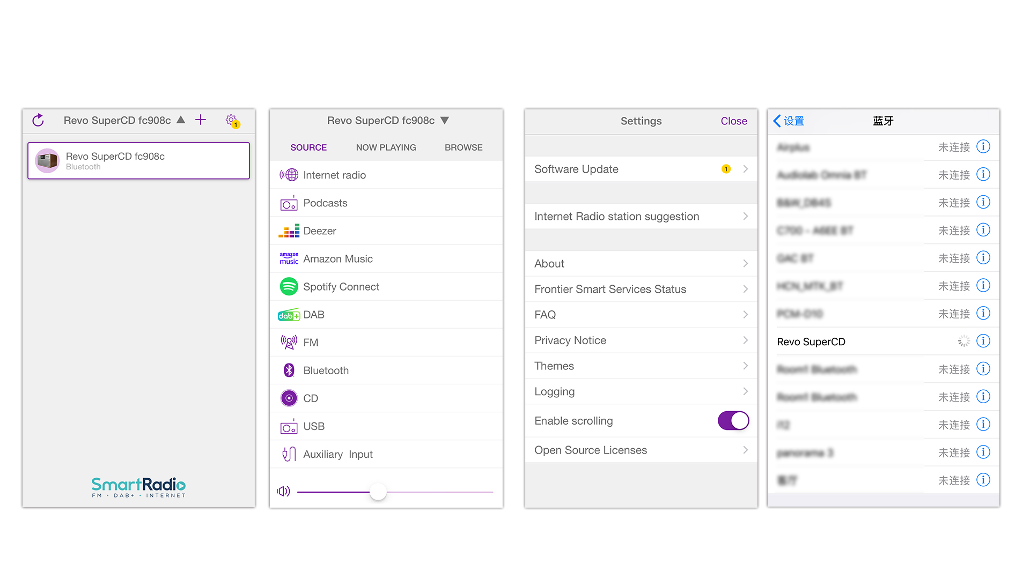Screen dimensions: 1030x579
Task: Toggle the Enable scrolling switch
Action: [x=733, y=421]
